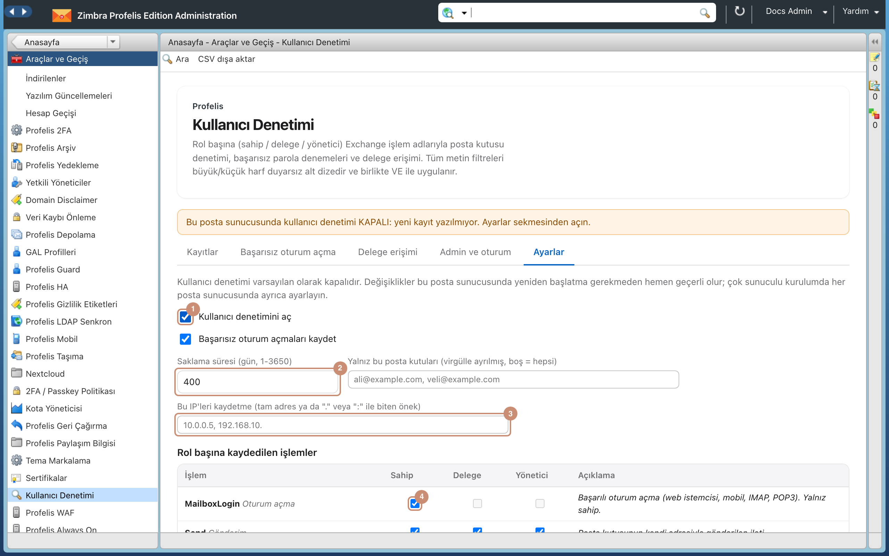889x556 pixels.
Task: Click the back navigation arrow
Action: coord(12,12)
